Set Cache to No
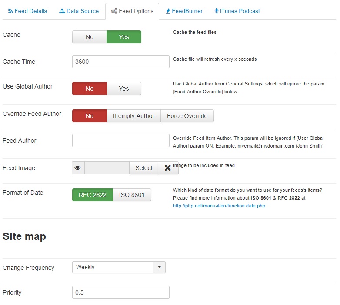 (89, 37)
